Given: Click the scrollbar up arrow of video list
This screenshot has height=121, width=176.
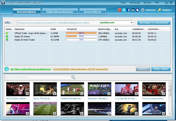Looking at the screenshot, I should point(170,83).
